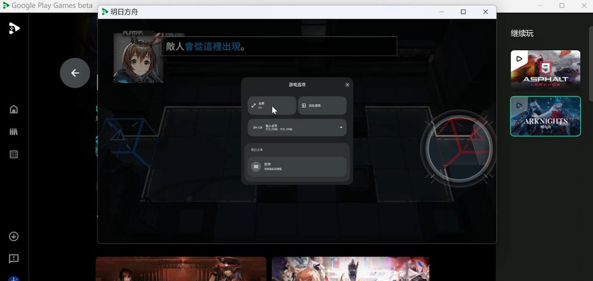Open the Library icon in sidebar

[14, 132]
